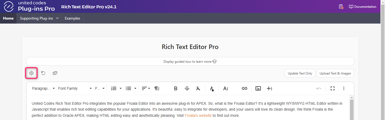Open the bullet list style arrow
Screen dimensions: 385x120
click(135, 88)
